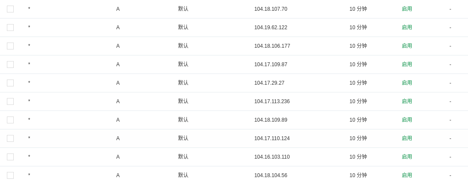Image resolution: width=468 pixels, height=184 pixels.
Task: Tick the checkbox beside 104.18.106.177
Action: 10,46
